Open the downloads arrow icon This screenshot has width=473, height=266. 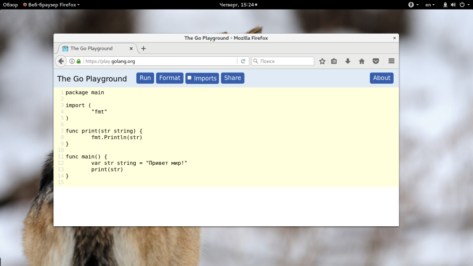tap(348, 61)
